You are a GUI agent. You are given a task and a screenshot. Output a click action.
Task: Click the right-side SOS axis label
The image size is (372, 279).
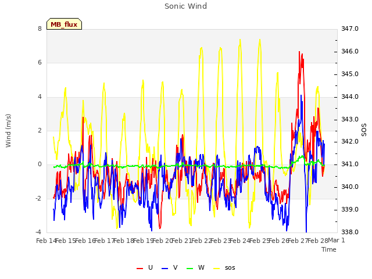click(x=364, y=130)
